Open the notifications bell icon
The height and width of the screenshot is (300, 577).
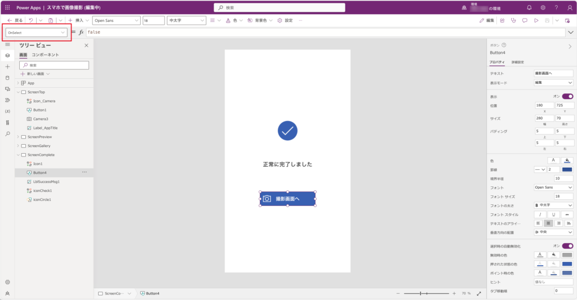tap(529, 8)
